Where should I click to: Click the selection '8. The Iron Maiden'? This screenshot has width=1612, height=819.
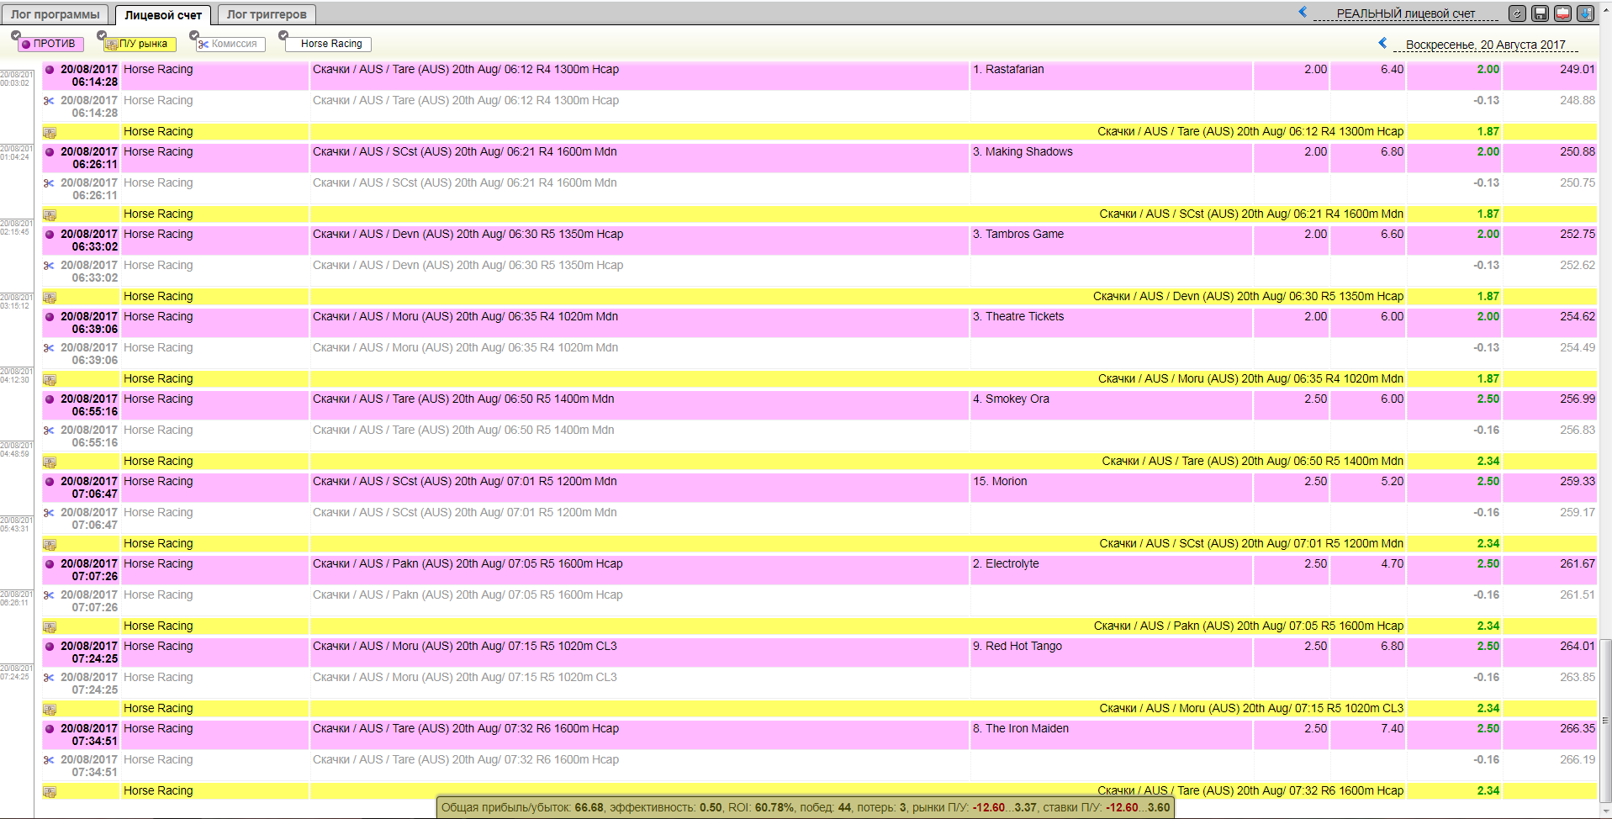1021,729
